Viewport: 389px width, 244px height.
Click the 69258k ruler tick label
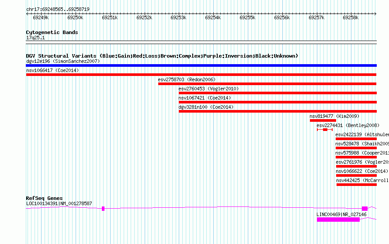(x=351, y=17)
